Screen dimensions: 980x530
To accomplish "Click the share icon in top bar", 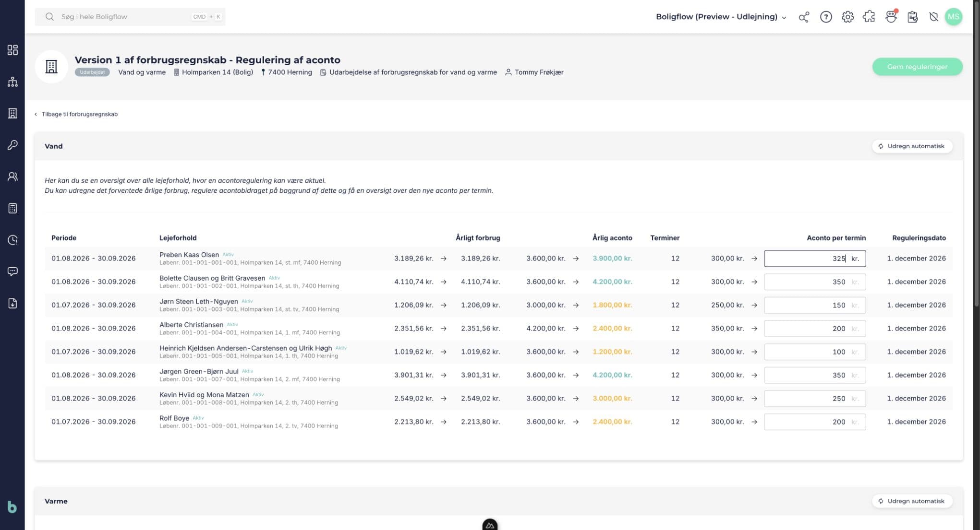I will (804, 17).
